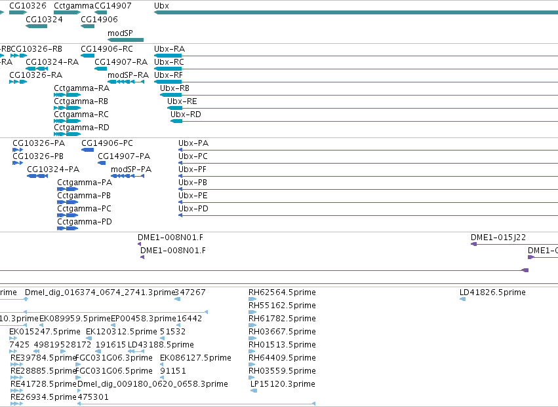Select the Ubx-PC protein line

tap(368, 163)
